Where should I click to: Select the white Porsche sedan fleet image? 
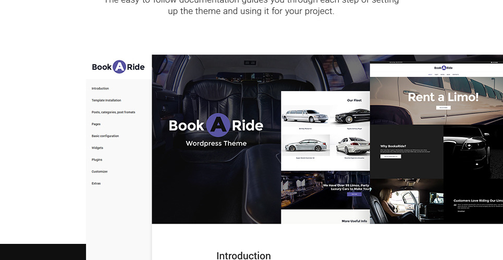352,145
